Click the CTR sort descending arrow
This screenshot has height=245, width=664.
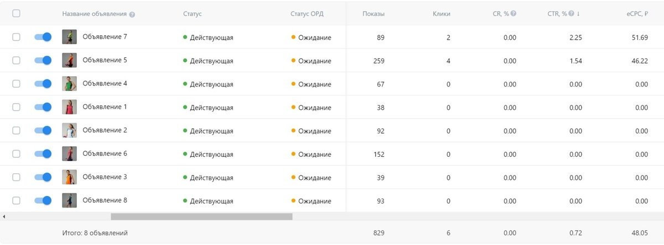click(x=578, y=14)
